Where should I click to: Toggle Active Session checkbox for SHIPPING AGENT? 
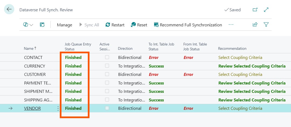pyautogui.click(x=107, y=100)
